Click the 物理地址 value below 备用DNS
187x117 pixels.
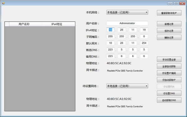(119, 63)
